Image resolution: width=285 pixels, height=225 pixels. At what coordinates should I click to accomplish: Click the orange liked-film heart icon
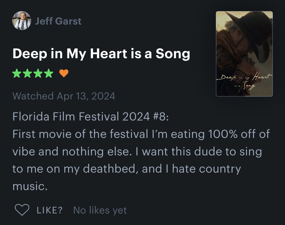(64, 73)
